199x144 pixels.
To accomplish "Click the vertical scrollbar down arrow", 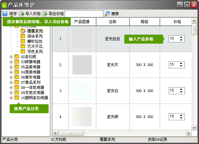I will tap(194, 128).
